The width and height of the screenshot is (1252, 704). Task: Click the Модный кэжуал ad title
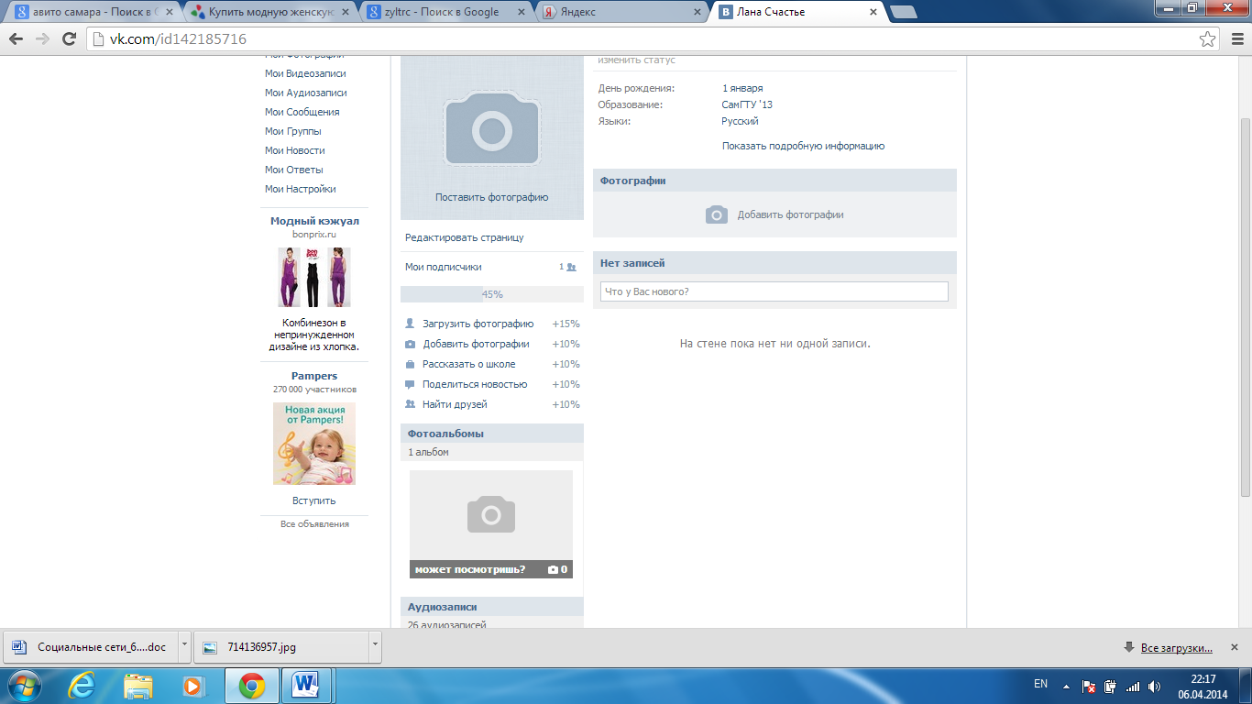point(314,221)
